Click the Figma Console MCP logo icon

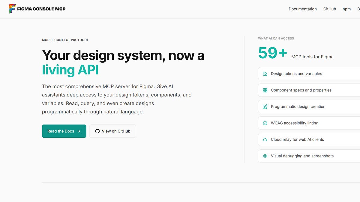[12, 9]
